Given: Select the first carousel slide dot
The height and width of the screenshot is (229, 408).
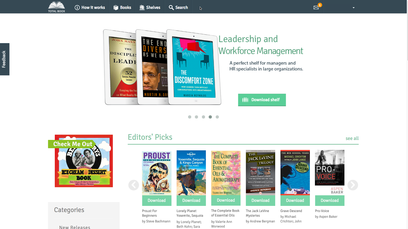Looking at the screenshot, I should click(189, 117).
